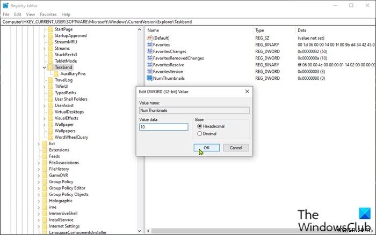Click the values pane left scroll arrow
376x235 pixels.
point(148,231)
